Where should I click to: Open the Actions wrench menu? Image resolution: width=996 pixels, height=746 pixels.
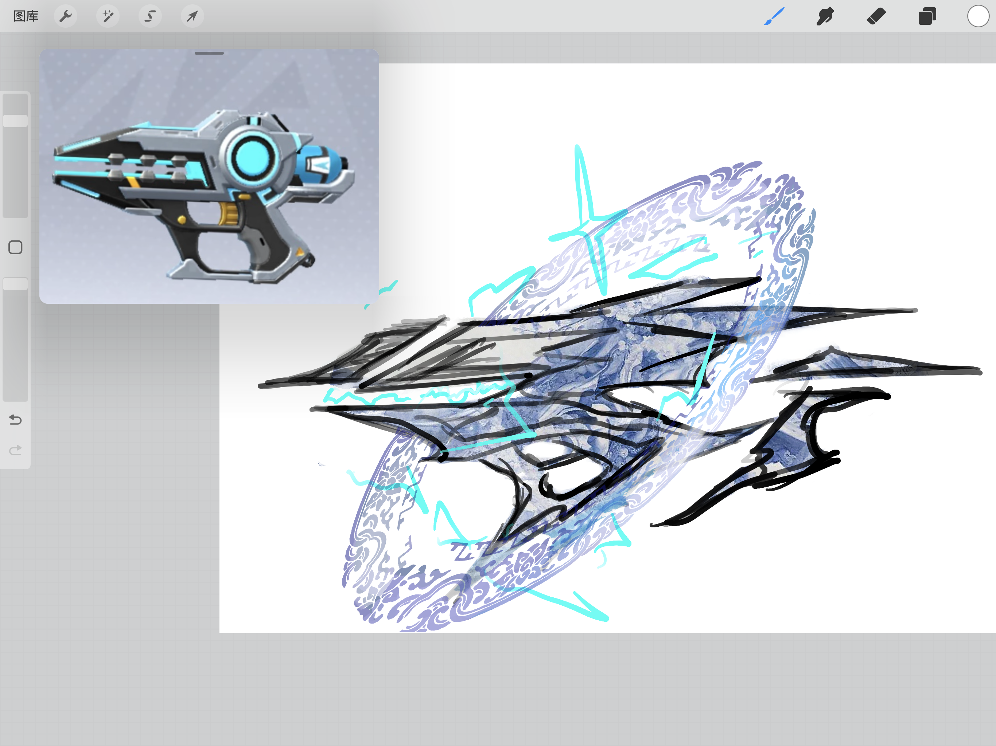pos(66,16)
